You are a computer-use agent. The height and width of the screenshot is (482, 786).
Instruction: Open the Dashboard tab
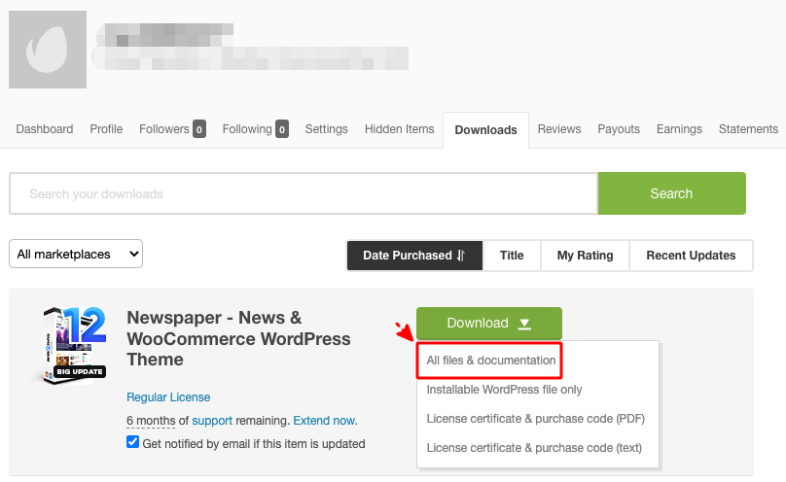45,129
